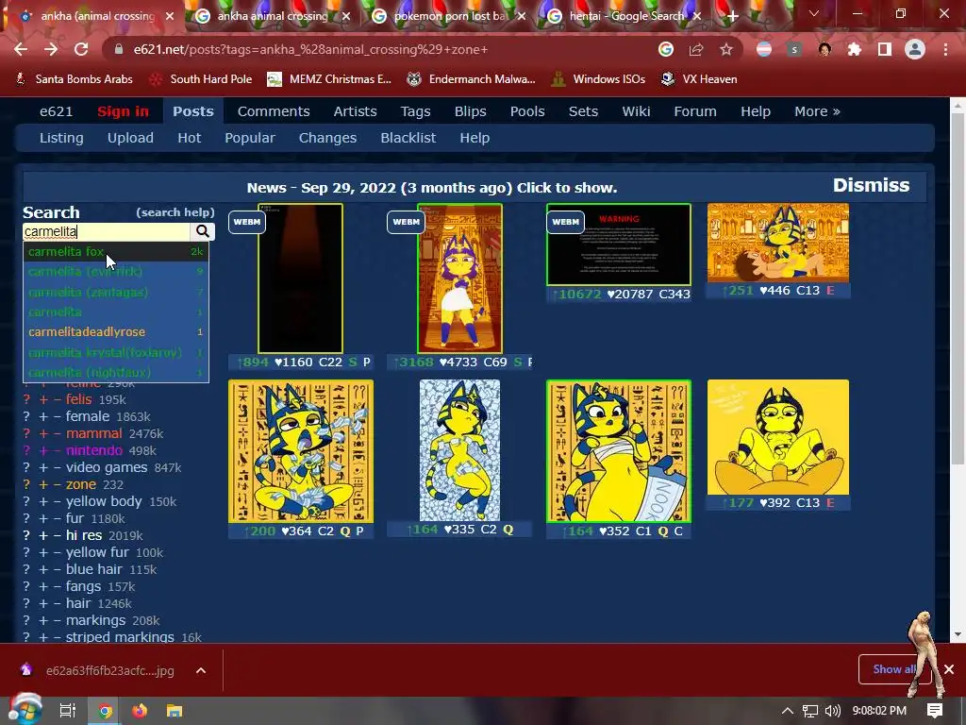Open the notification center icon
The image size is (966, 725).
point(935,711)
